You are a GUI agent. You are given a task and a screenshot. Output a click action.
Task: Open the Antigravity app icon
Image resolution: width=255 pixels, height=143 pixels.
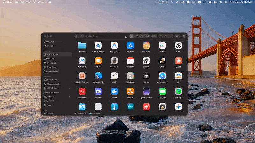coord(114,45)
